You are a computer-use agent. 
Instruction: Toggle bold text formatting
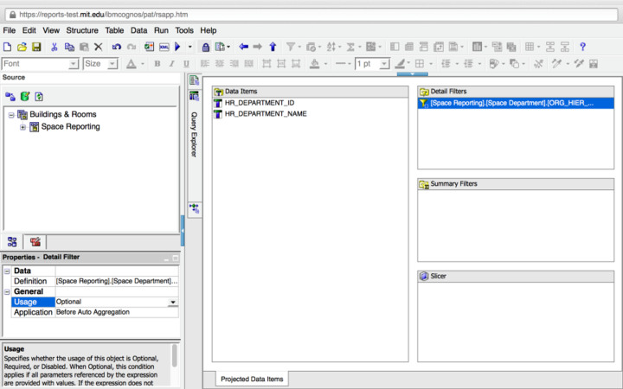[157, 64]
